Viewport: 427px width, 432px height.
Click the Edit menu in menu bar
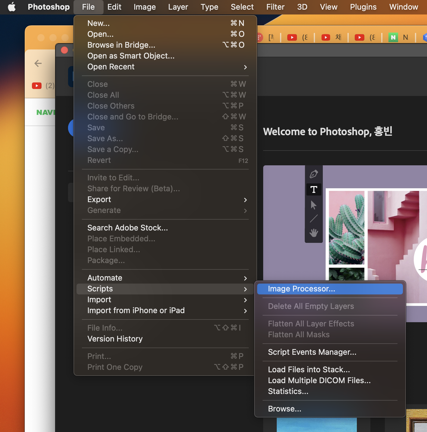point(114,7)
